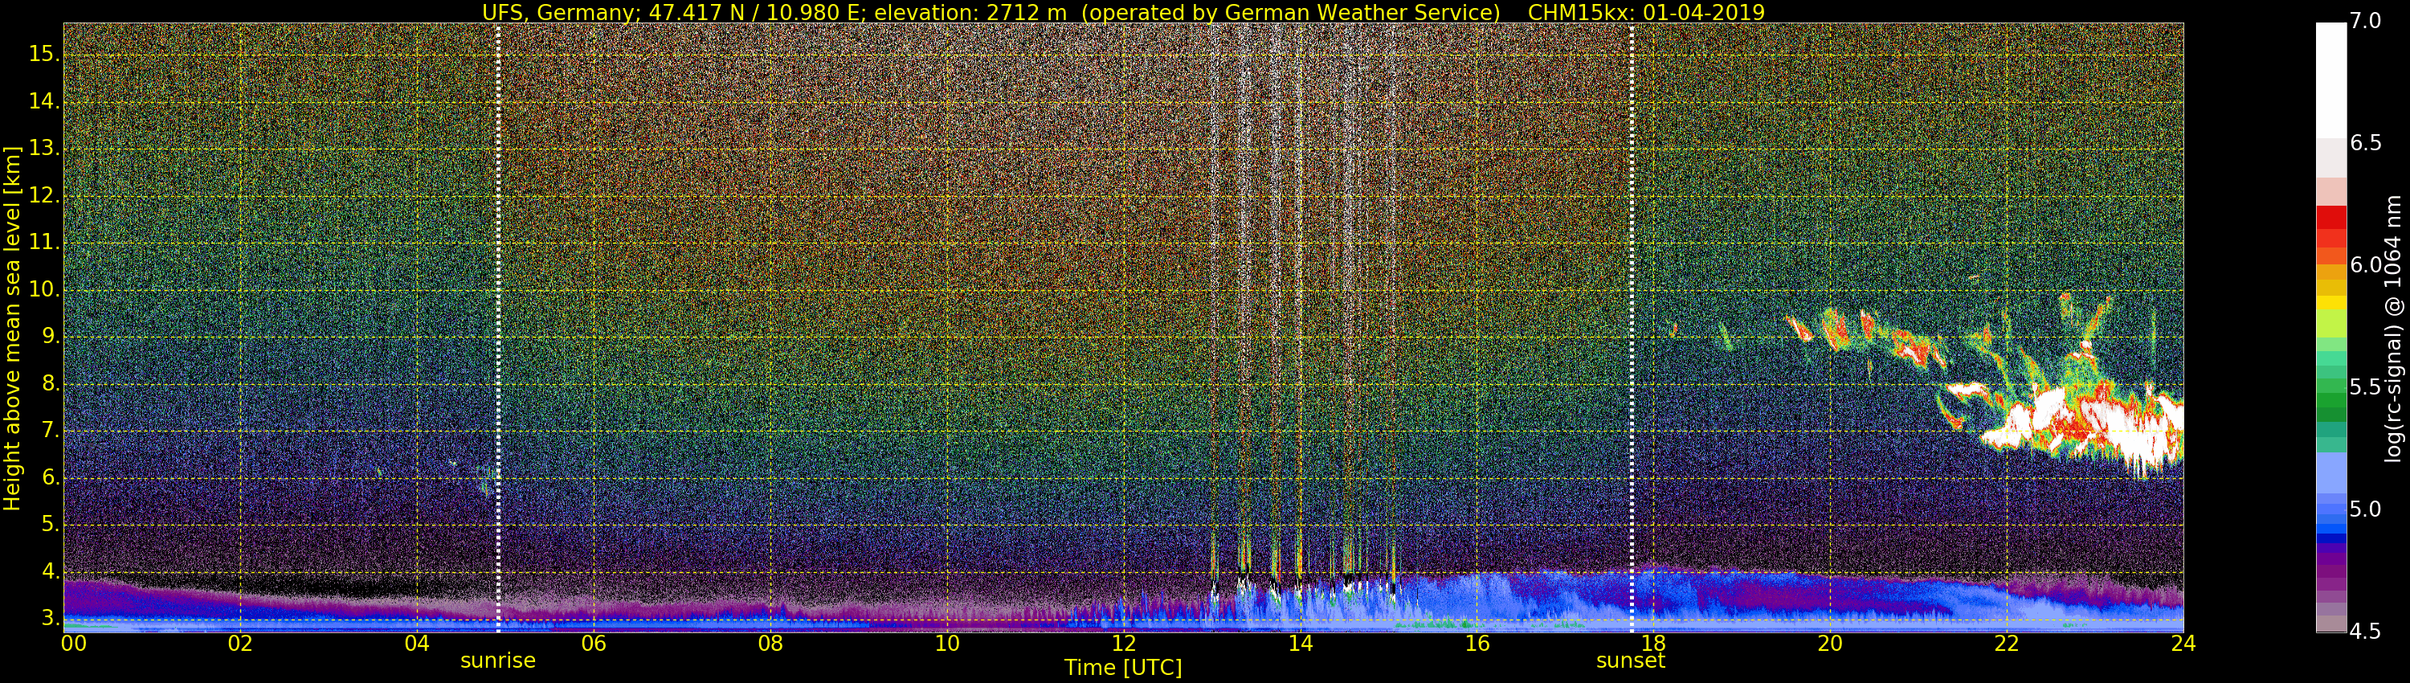2410x683 pixels.
Task: Click the white dotted sunrise line in the plot
Action: point(498,328)
